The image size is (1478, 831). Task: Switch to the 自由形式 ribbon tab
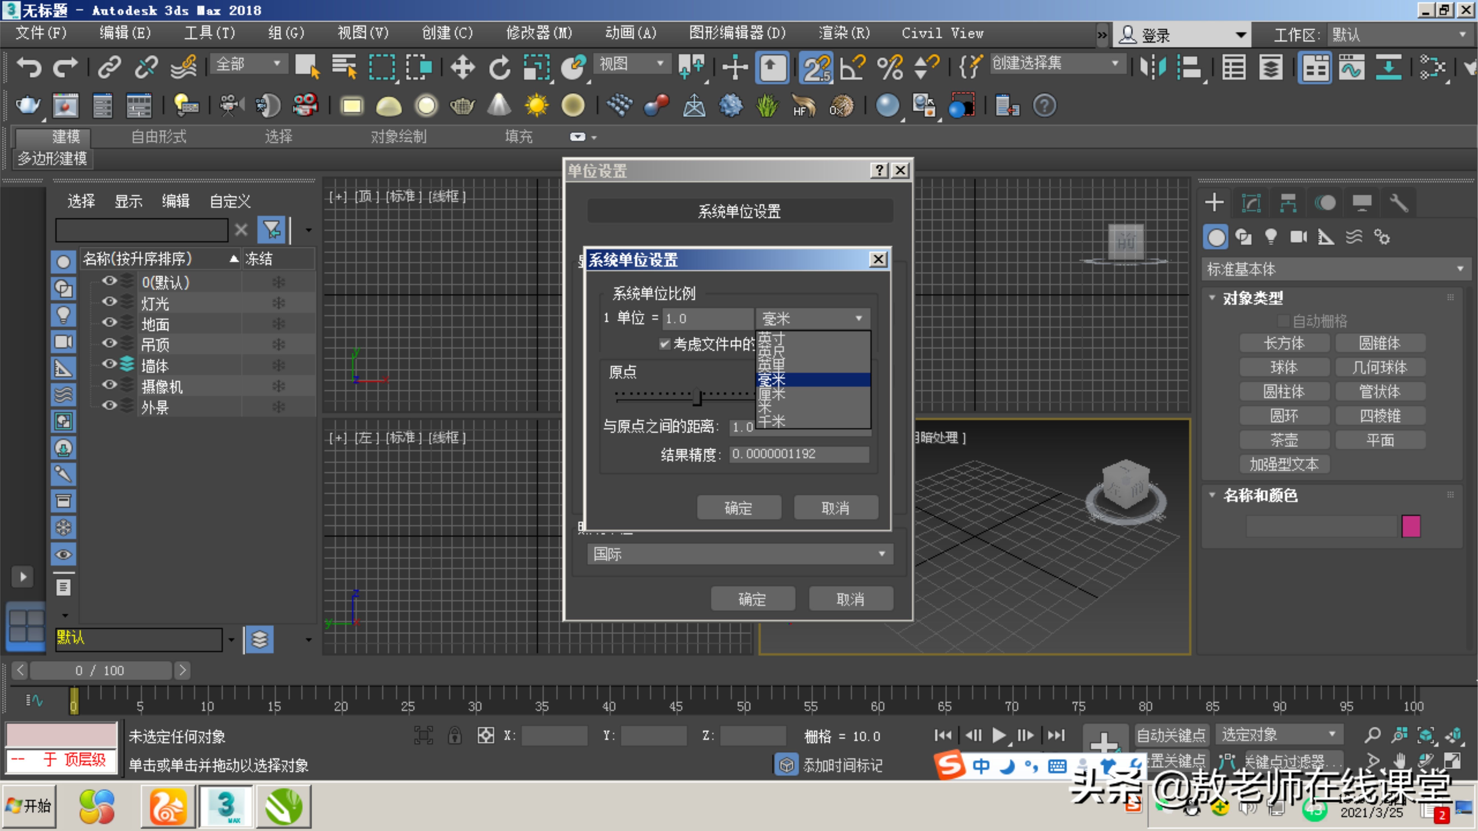pos(159,137)
